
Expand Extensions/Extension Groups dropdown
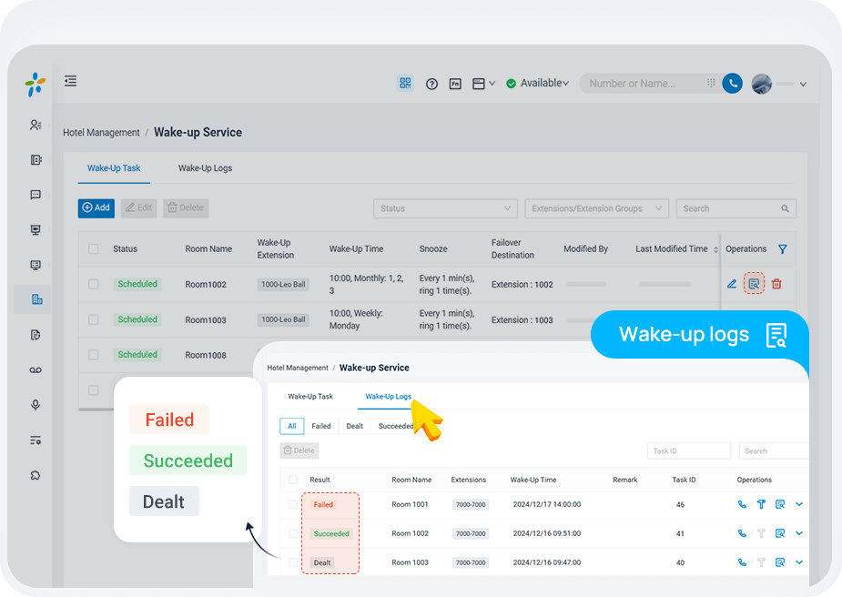[x=596, y=208]
